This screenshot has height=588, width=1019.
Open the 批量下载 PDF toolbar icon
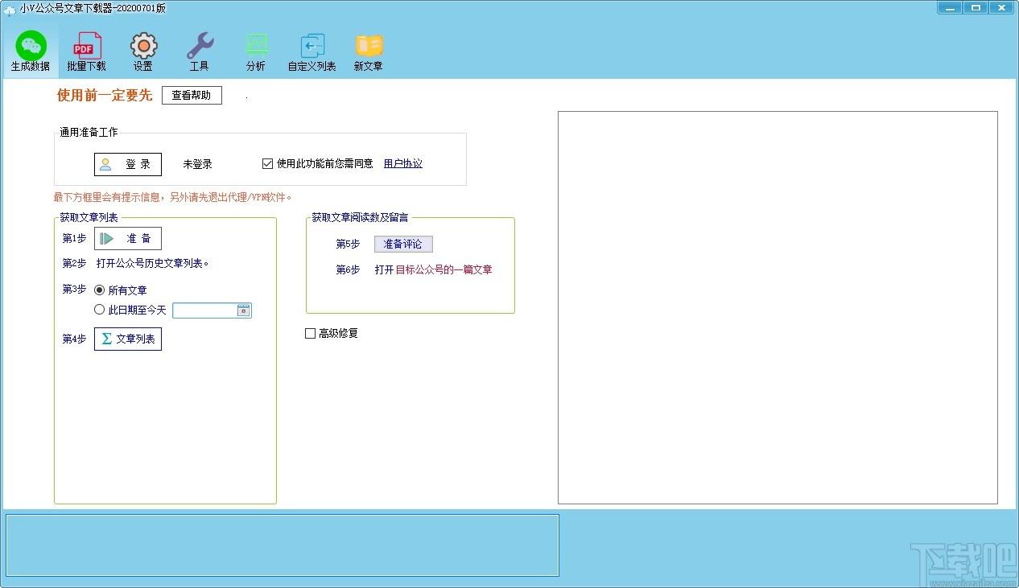[x=87, y=52]
